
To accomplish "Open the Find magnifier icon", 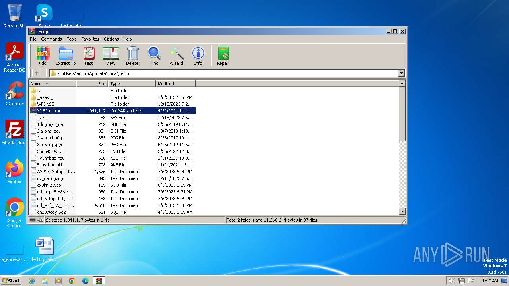I will [x=154, y=56].
